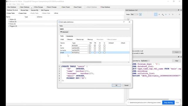188x106 pixels.
Task: Open the type dropdown for surname field
Action: coord(88,50)
